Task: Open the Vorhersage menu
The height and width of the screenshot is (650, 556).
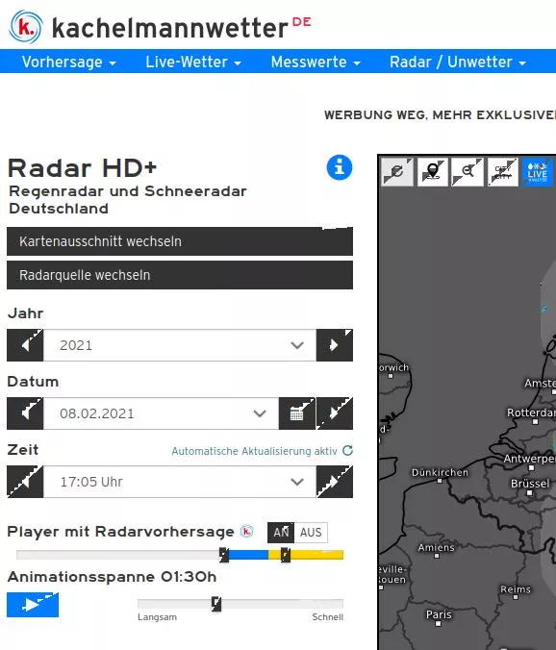Action: (x=69, y=62)
